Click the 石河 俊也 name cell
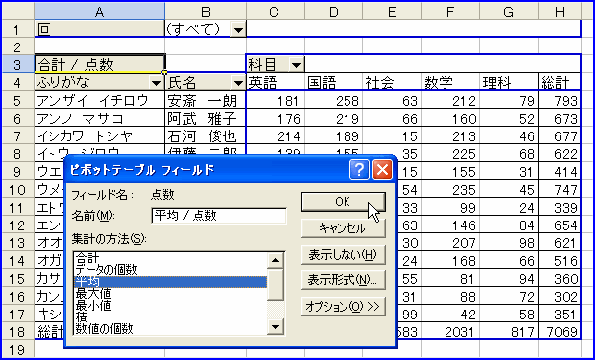The height and width of the screenshot is (360, 595). tap(205, 136)
